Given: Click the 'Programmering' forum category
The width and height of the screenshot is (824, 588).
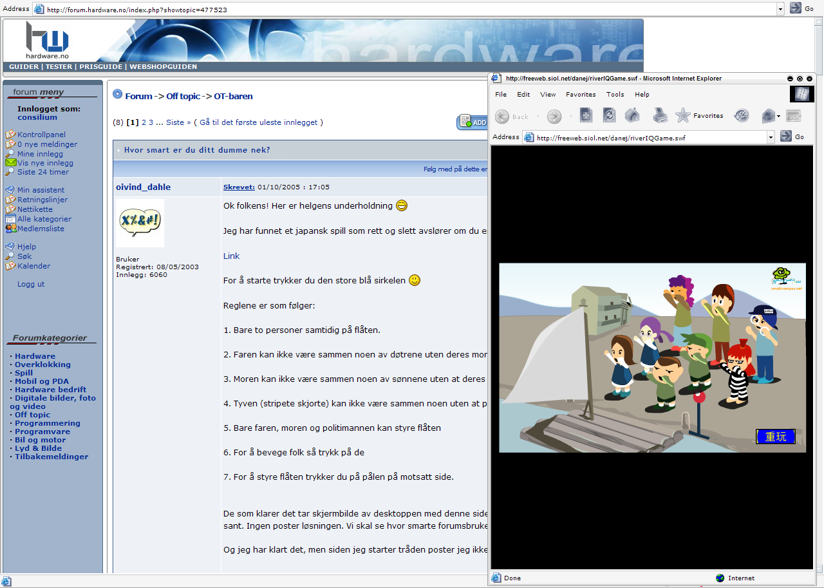Looking at the screenshot, I should pyautogui.click(x=48, y=423).
